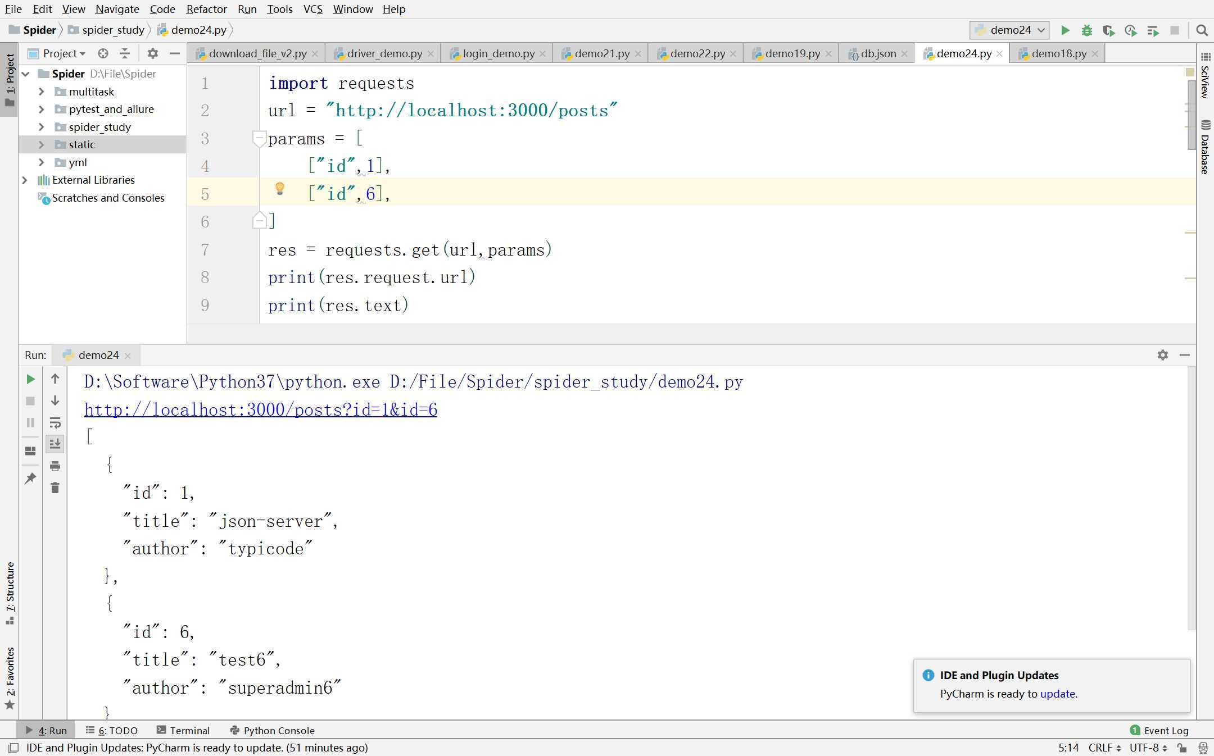Toggle the 7: Structure side tab
1214x756 pixels.
coord(10,593)
